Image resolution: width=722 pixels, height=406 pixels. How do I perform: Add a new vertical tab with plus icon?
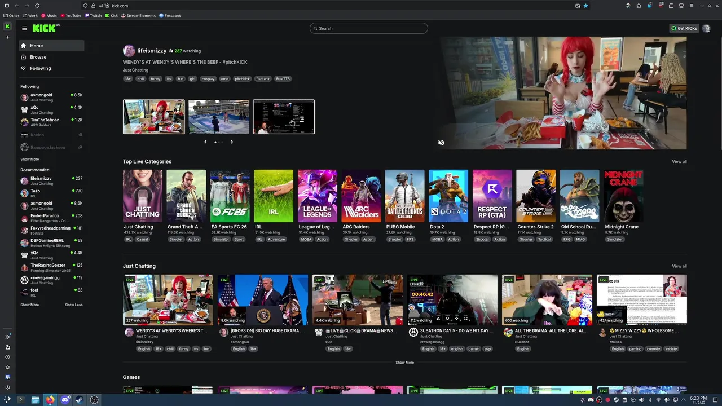point(7,37)
